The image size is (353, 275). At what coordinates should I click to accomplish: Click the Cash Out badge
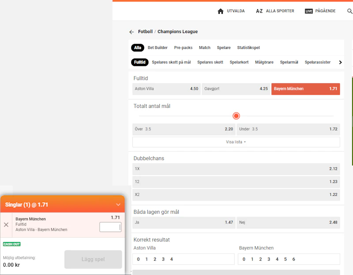point(12,244)
